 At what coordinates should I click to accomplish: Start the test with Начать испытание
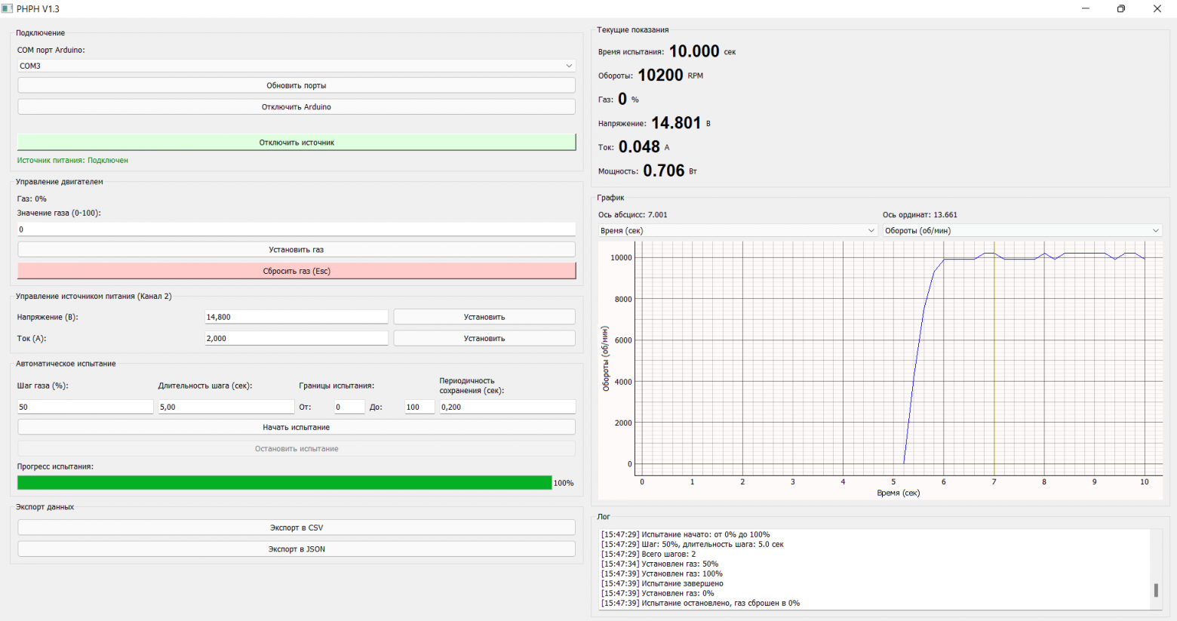(297, 427)
